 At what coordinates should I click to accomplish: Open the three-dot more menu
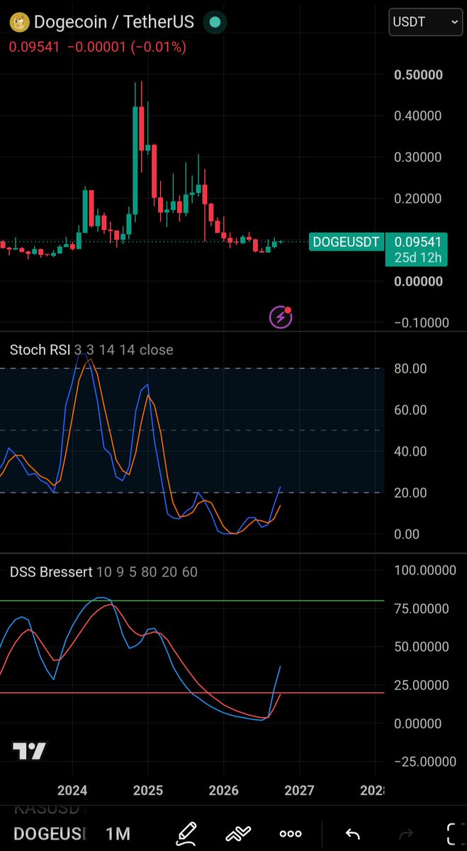[x=291, y=834]
